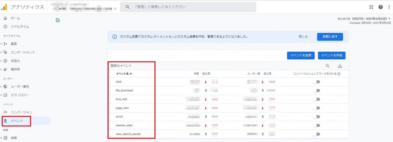
Task: Sort by イベント名 column header
Action: coord(124,74)
